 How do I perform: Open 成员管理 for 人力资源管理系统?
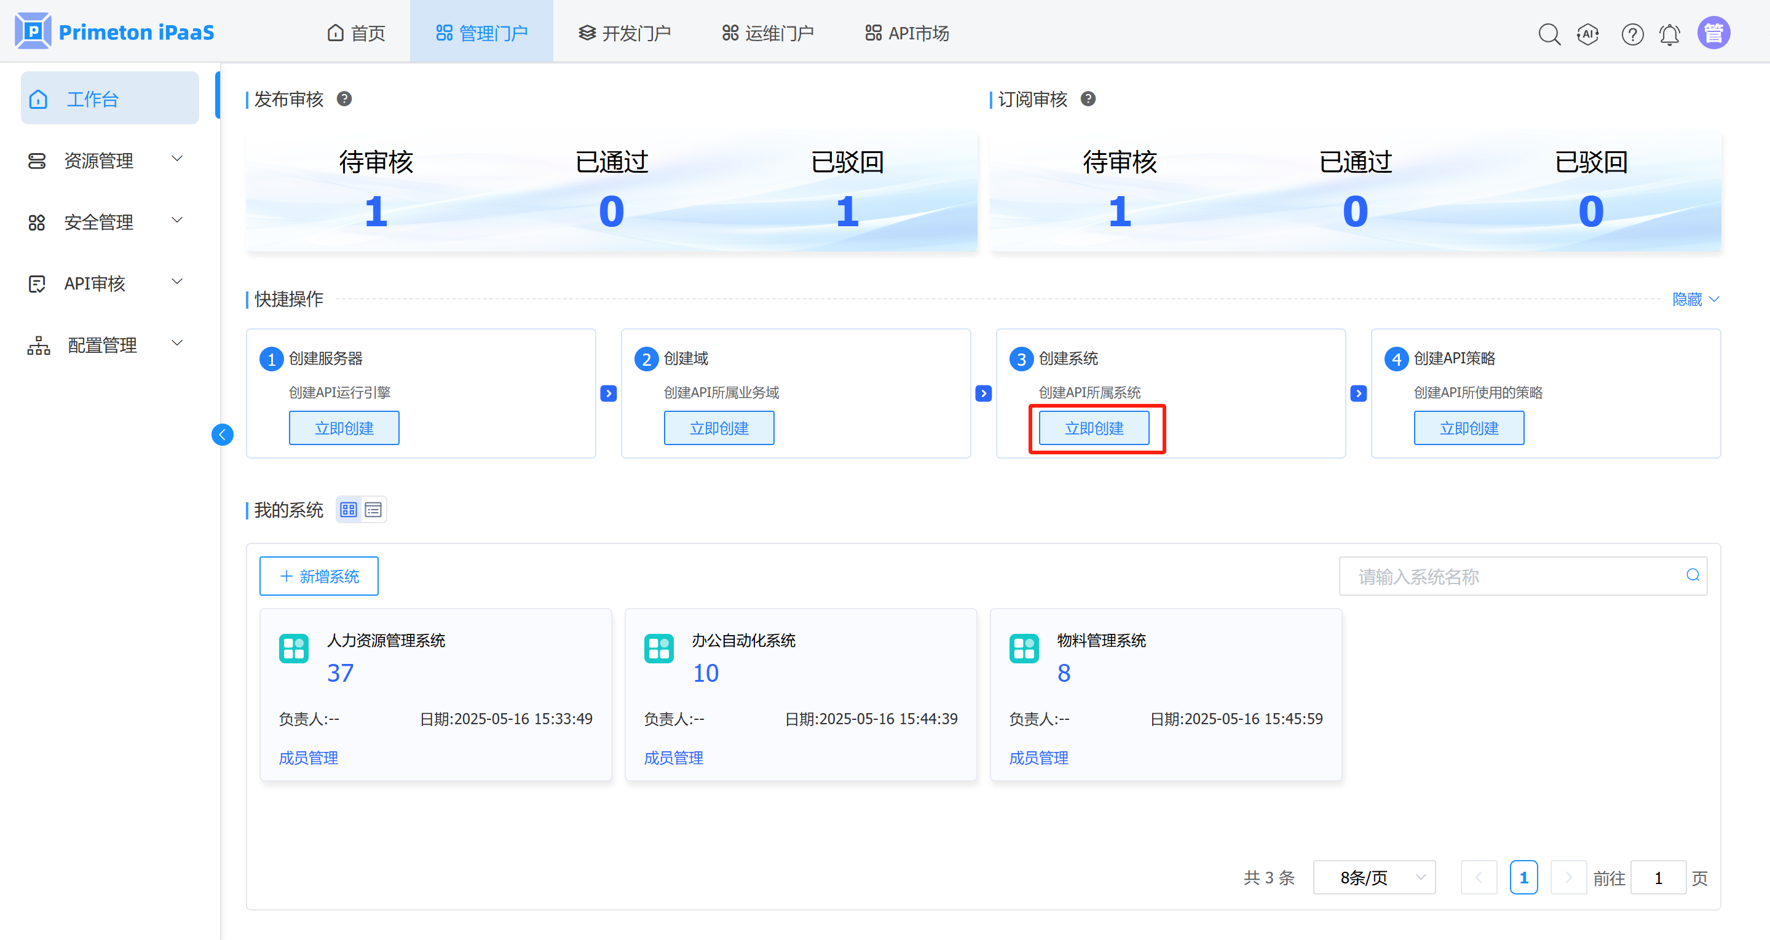[x=309, y=757]
